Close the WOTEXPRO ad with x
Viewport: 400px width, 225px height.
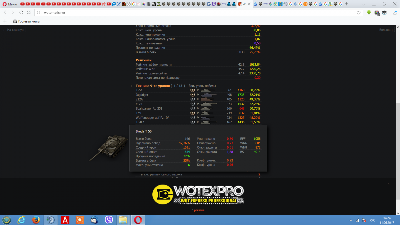[388, 184]
